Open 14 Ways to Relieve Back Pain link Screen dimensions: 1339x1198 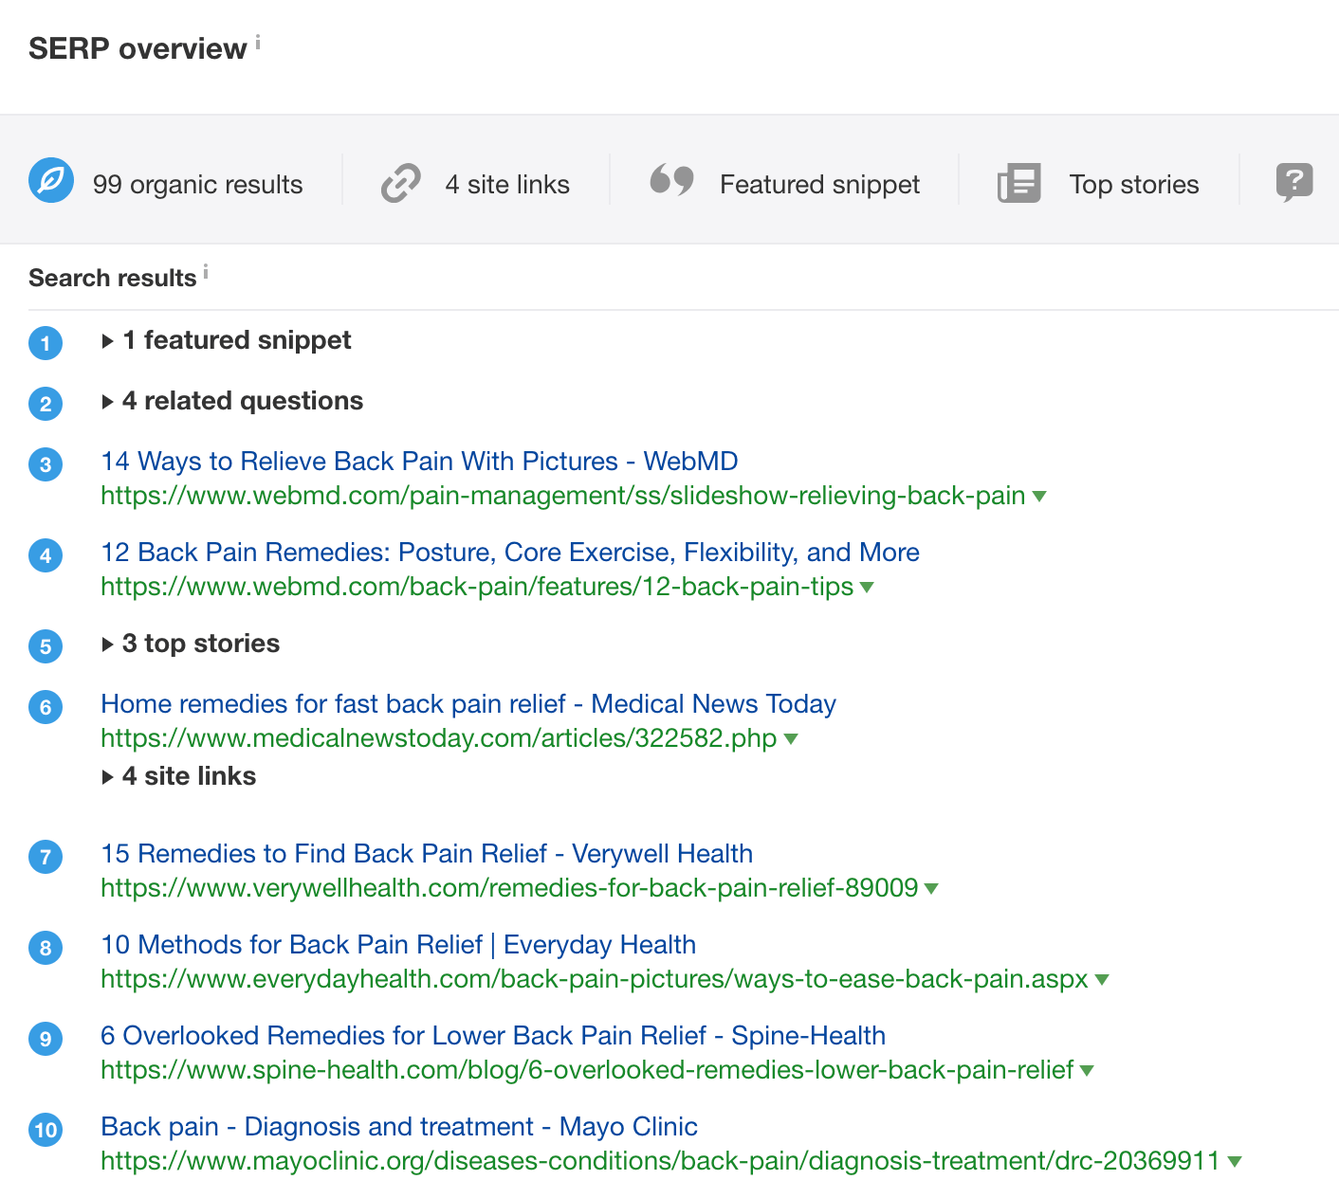click(x=419, y=461)
